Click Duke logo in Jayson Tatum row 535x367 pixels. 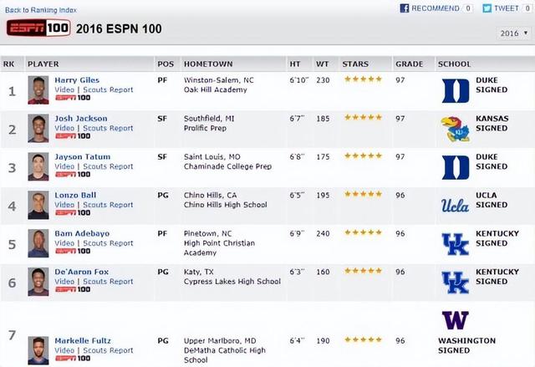456,167
